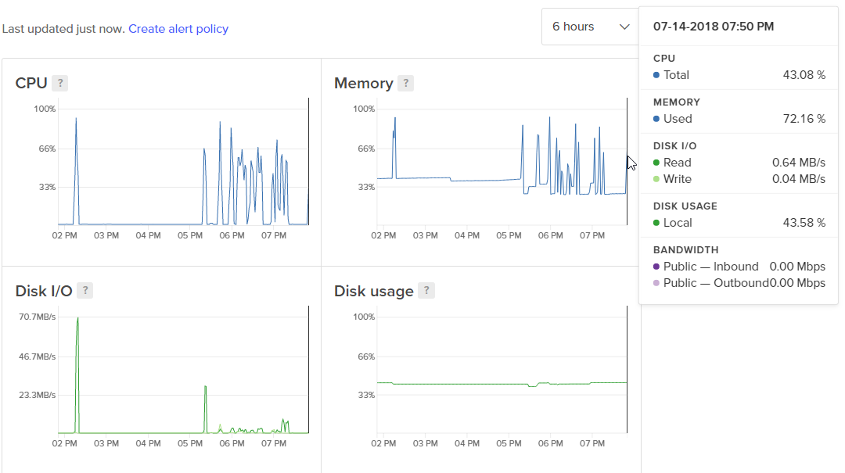Open the Memory help question mark icon
The width and height of the screenshot is (845, 473).
[x=406, y=83]
